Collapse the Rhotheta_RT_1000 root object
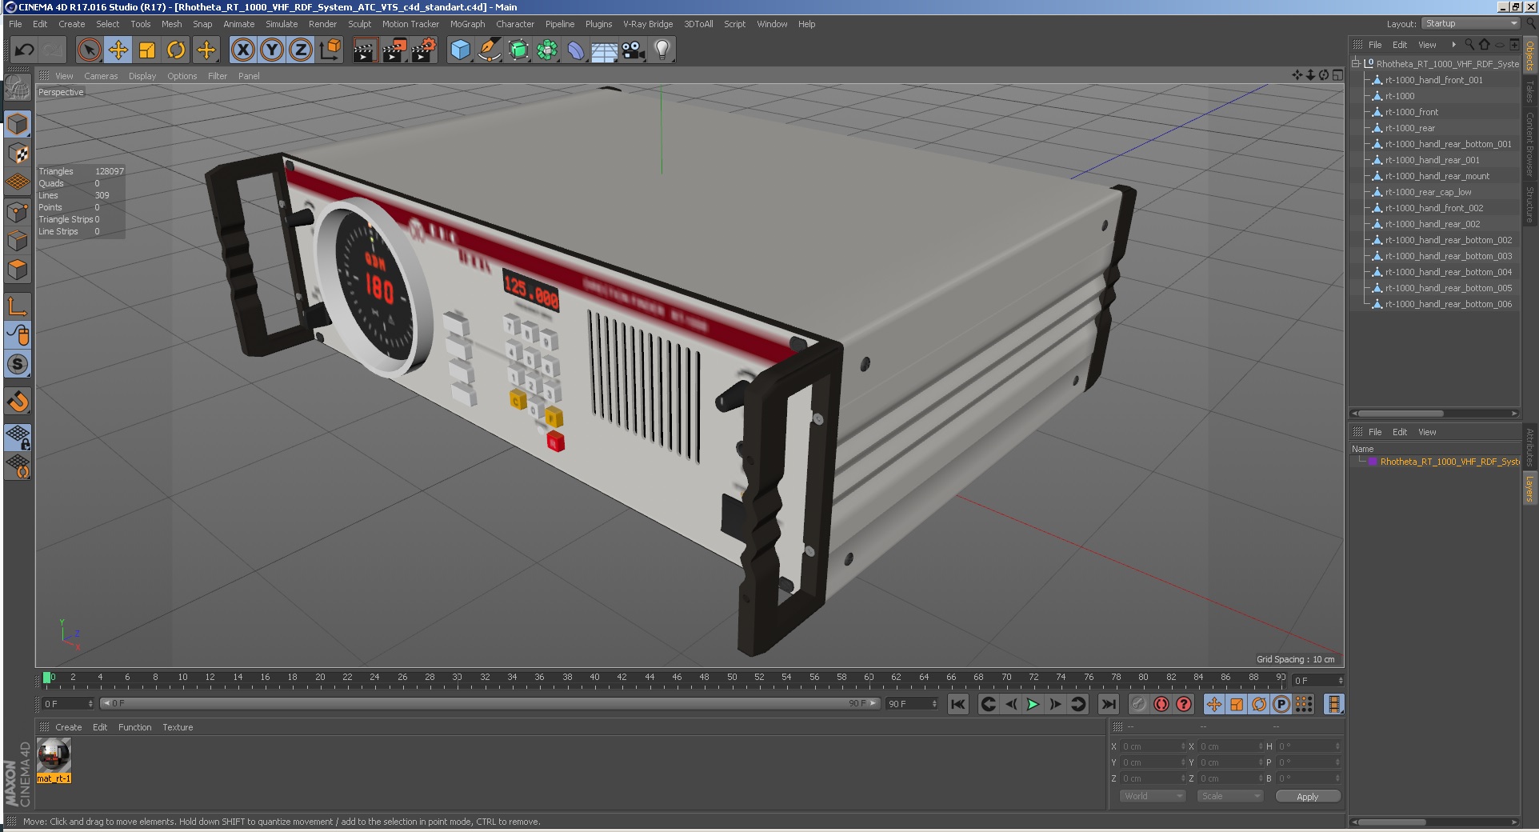Viewport: 1539px width, 832px height. click(x=1356, y=63)
